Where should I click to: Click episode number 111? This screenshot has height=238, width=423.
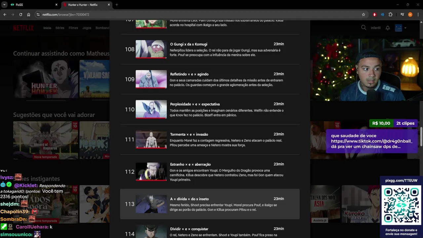coord(130,139)
